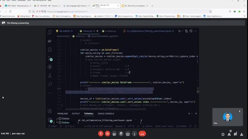248x139 pixels.
Task: Open Meet more options menu
Action: (x=134, y=134)
